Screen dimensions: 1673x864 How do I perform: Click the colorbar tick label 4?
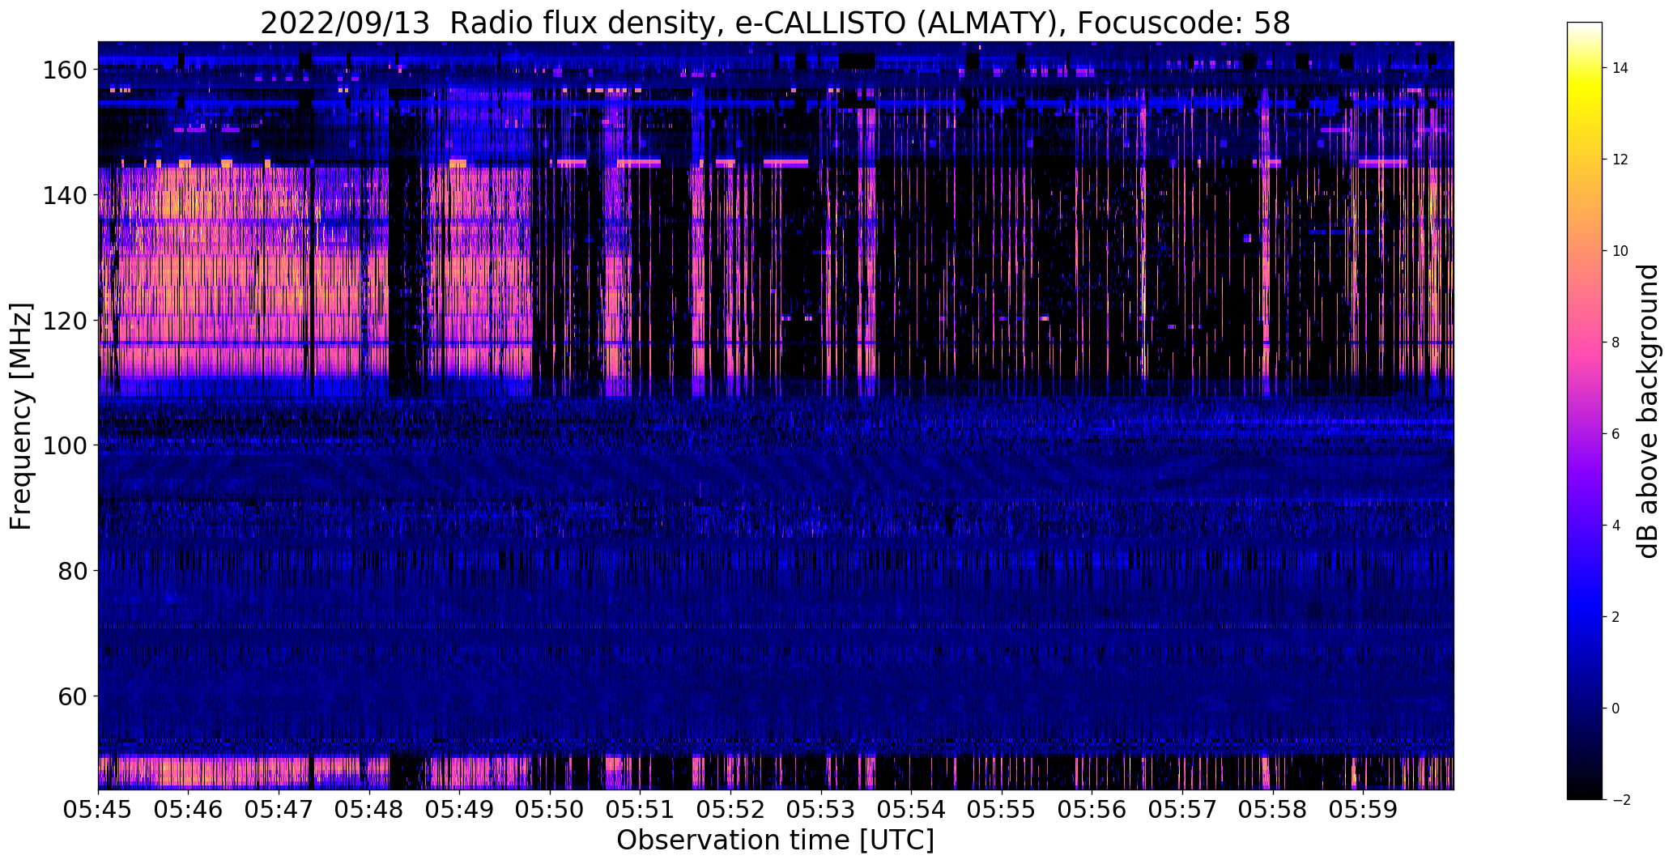[1616, 526]
